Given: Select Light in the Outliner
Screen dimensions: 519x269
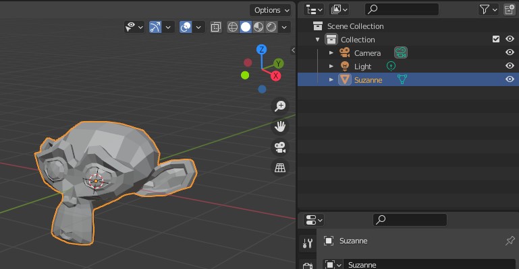Looking at the screenshot, I should coord(363,67).
